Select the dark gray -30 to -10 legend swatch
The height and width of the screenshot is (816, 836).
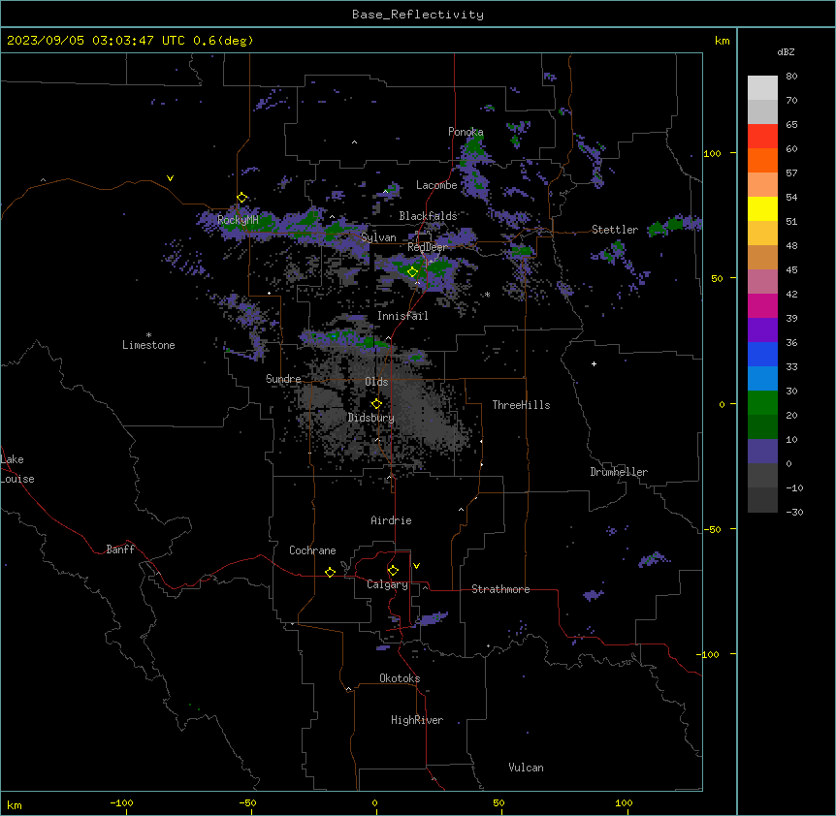tap(762, 500)
